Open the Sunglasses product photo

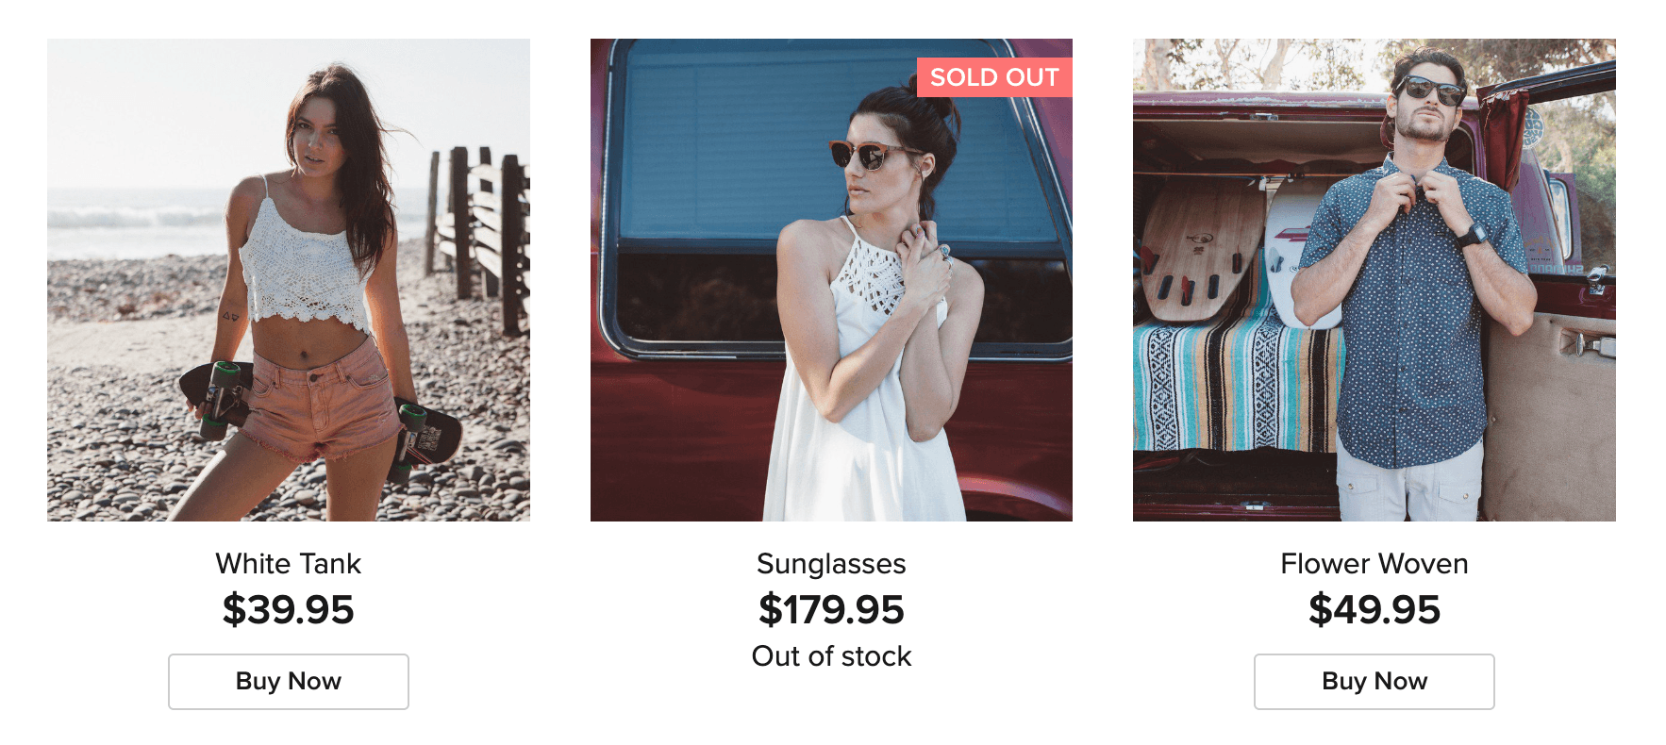[x=830, y=279]
